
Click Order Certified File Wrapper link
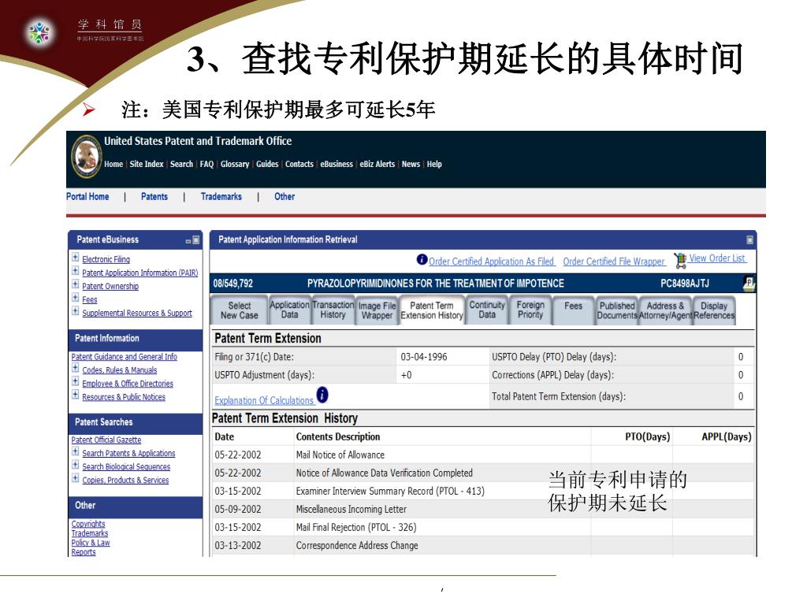(614, 262)
